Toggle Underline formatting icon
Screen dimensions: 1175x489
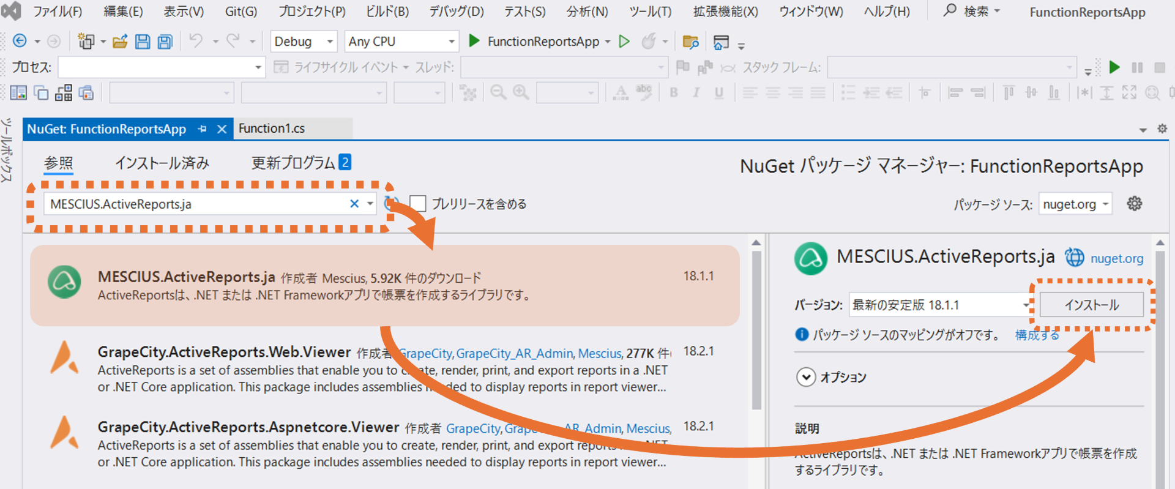point(719,92)
